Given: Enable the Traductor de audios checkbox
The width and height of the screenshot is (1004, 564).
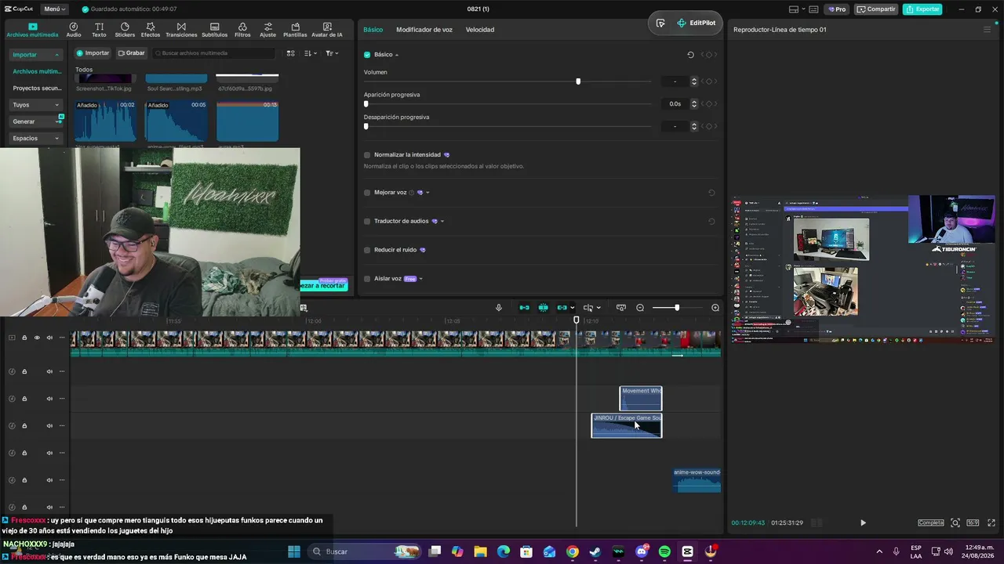Looking at the screenshot, I should click(x=367, y=221).
